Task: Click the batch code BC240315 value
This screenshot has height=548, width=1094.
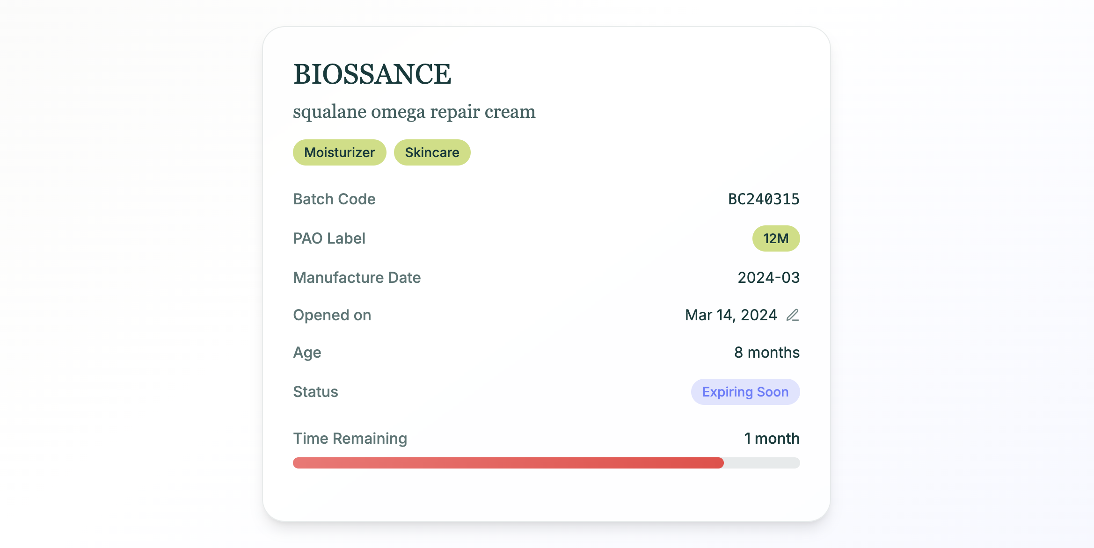Action: point(763,199)
